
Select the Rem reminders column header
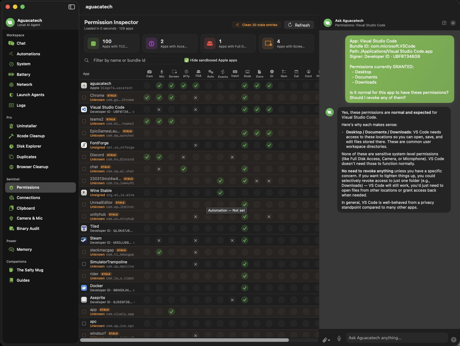pyautogui.click(x=284, y=74)
